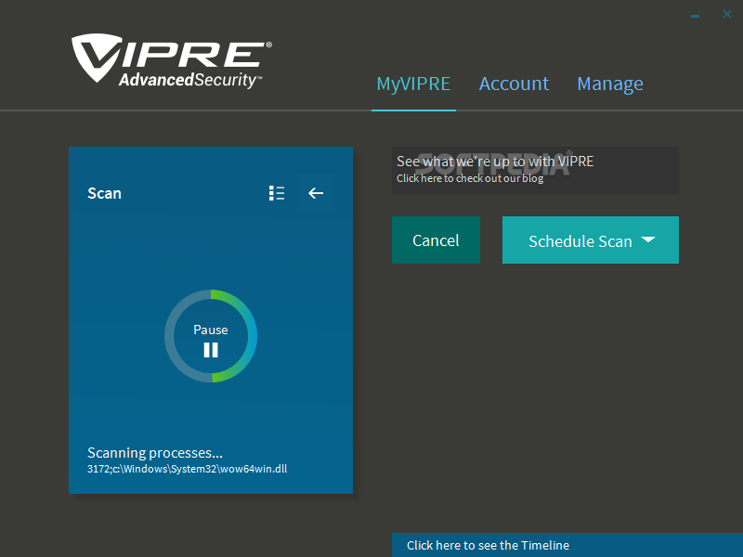743x557 pixels.
Task: Cancel the current scan
Action: (436, 240)
